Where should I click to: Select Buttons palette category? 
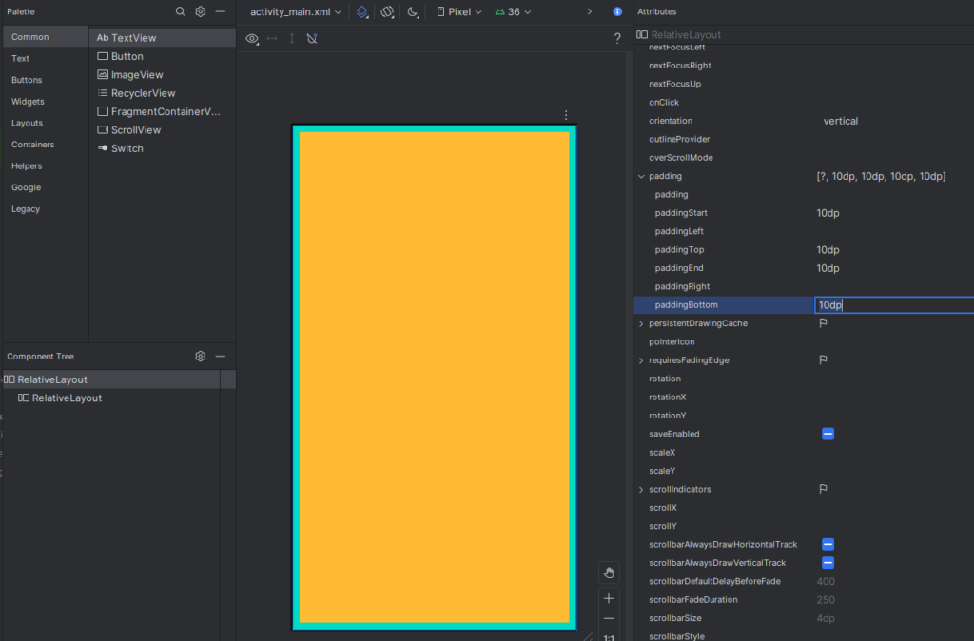[46, 80]
